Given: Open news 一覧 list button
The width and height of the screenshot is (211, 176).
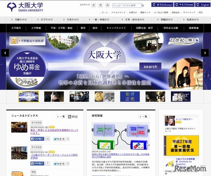Looking at the screenshot, I should point(61,117).
